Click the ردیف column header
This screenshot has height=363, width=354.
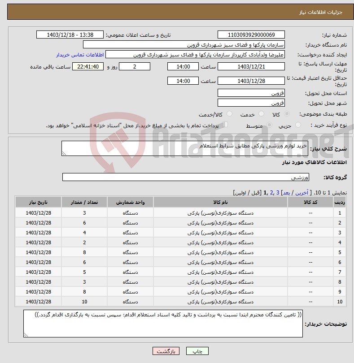pos(339,202)
